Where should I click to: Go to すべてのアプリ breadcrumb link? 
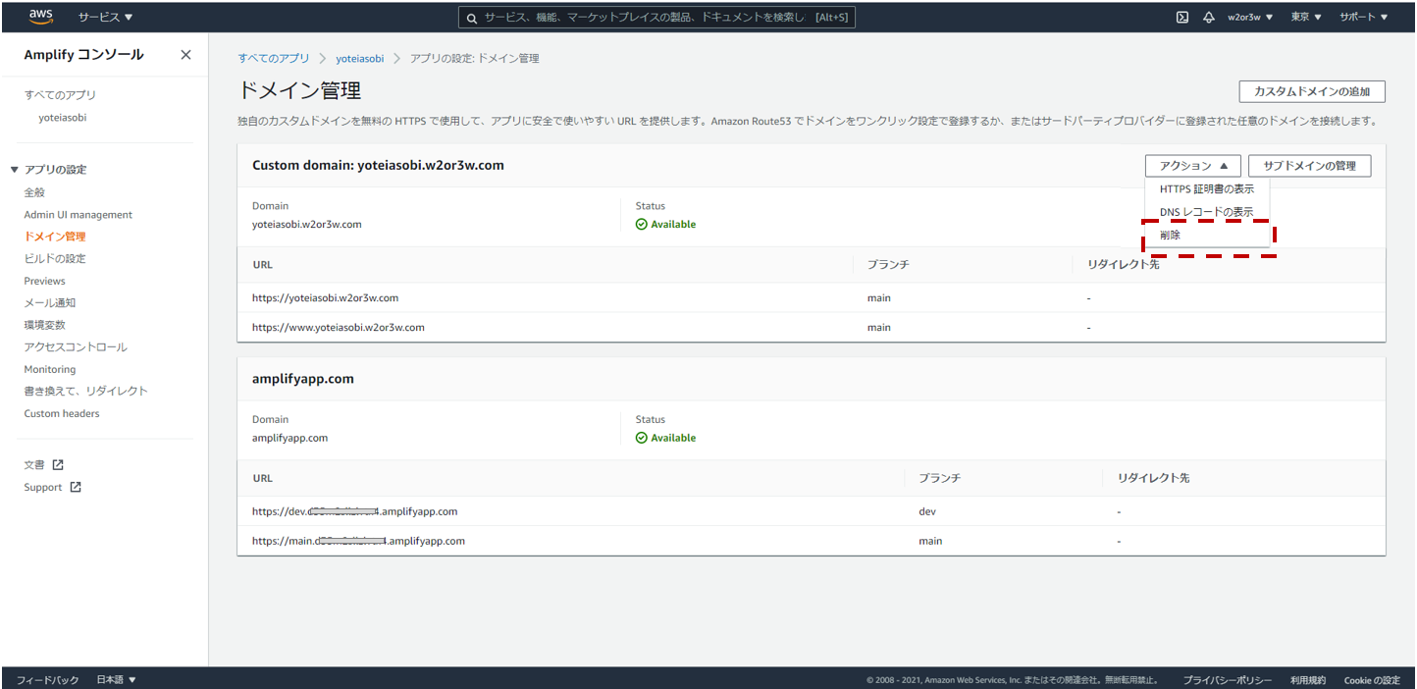pyautogui.click(x=274, y=59)
